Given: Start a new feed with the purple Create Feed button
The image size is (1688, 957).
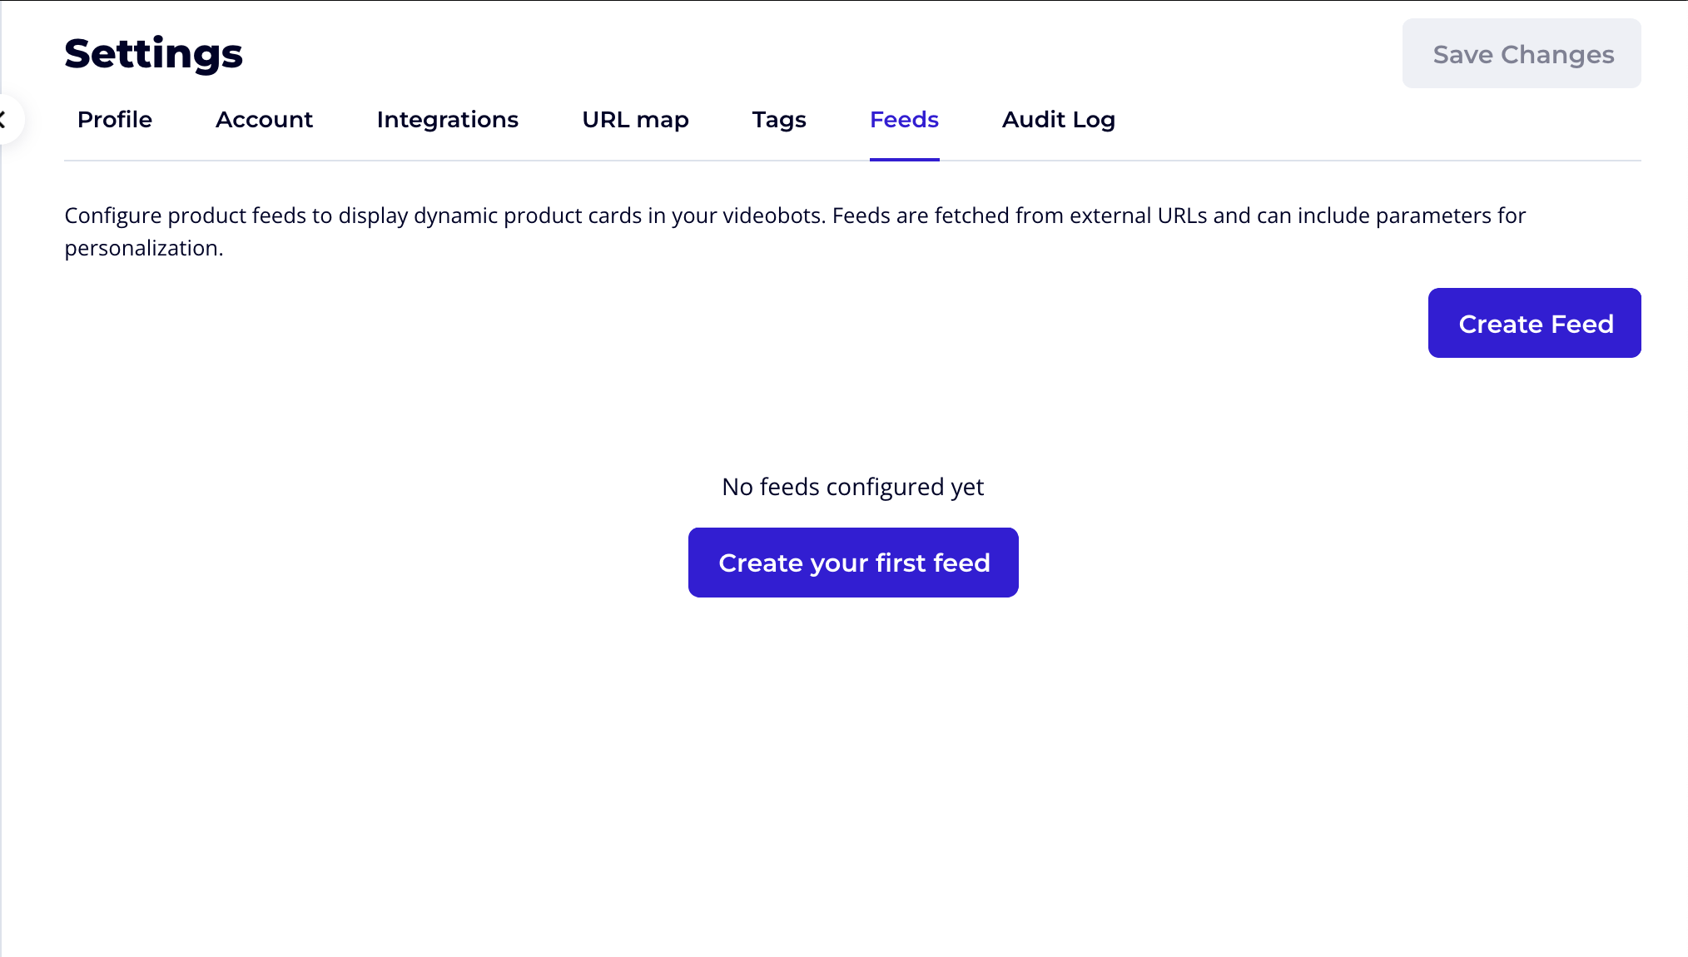Looking at the screenshot, I should [x=1535, y=323].
